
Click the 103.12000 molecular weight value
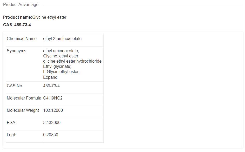tap(53, 110)
